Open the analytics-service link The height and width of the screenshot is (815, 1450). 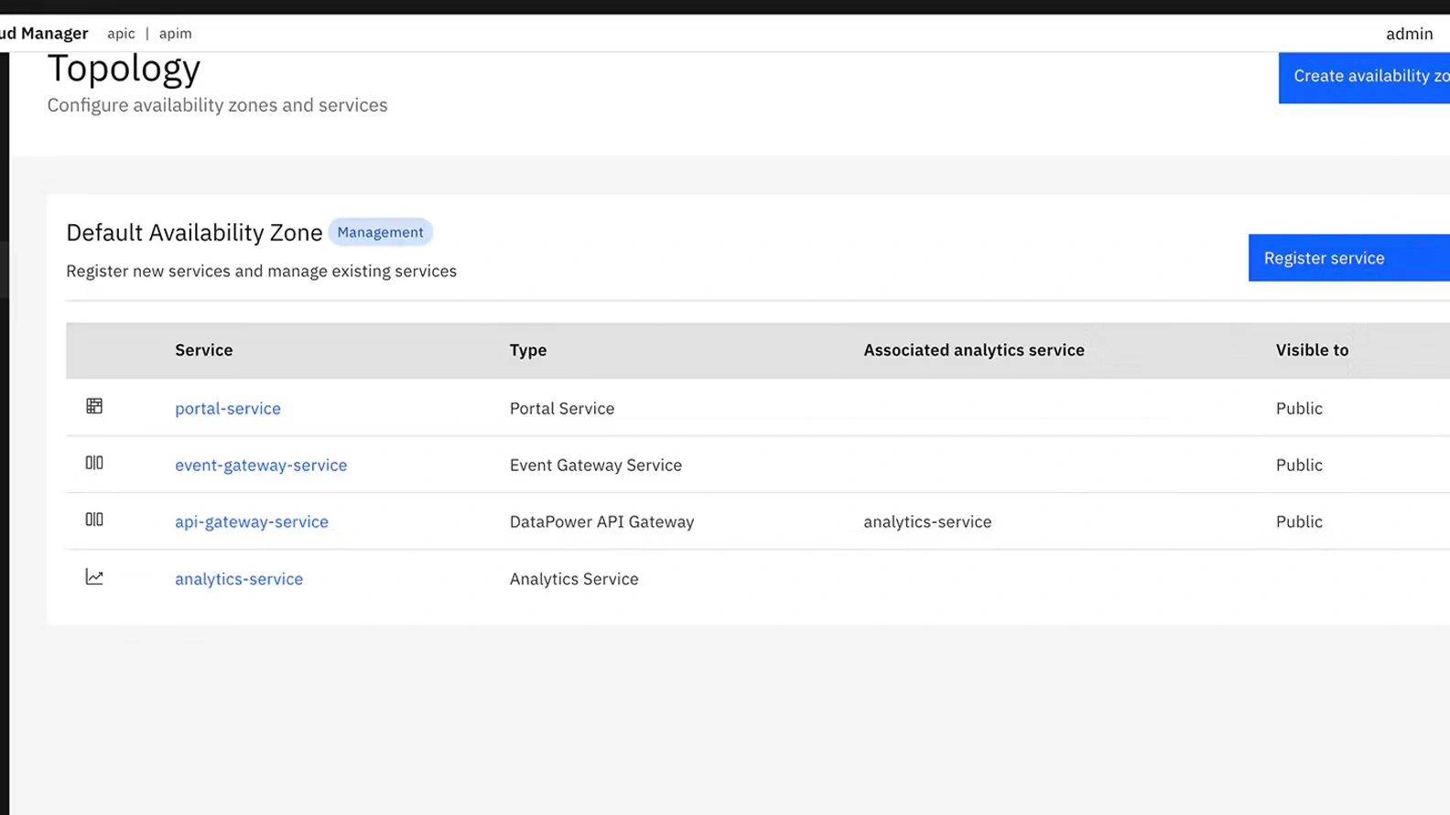[239, 579]
